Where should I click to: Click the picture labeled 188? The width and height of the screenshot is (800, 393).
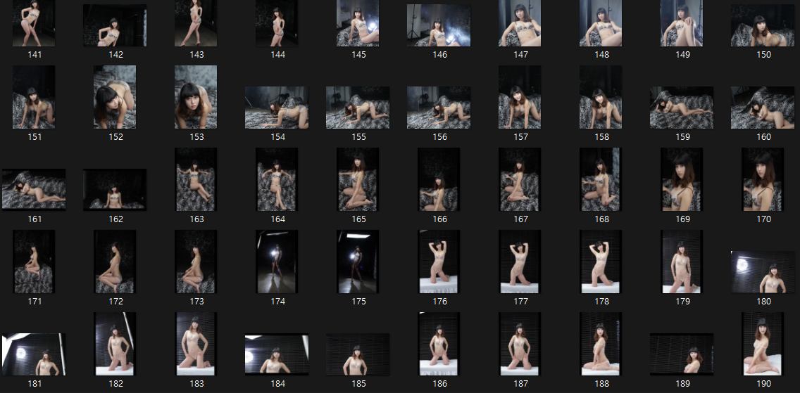point(601,344)
